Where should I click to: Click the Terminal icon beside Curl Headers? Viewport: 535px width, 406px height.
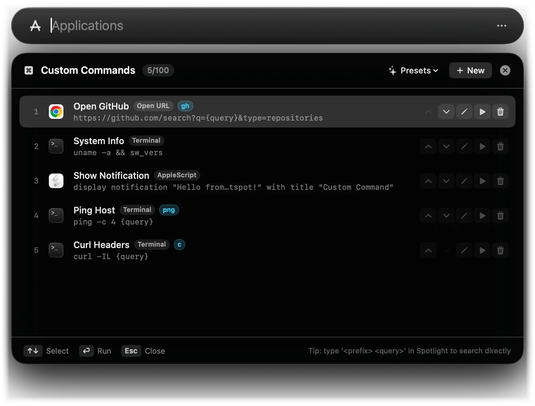[x=56, y=250]
